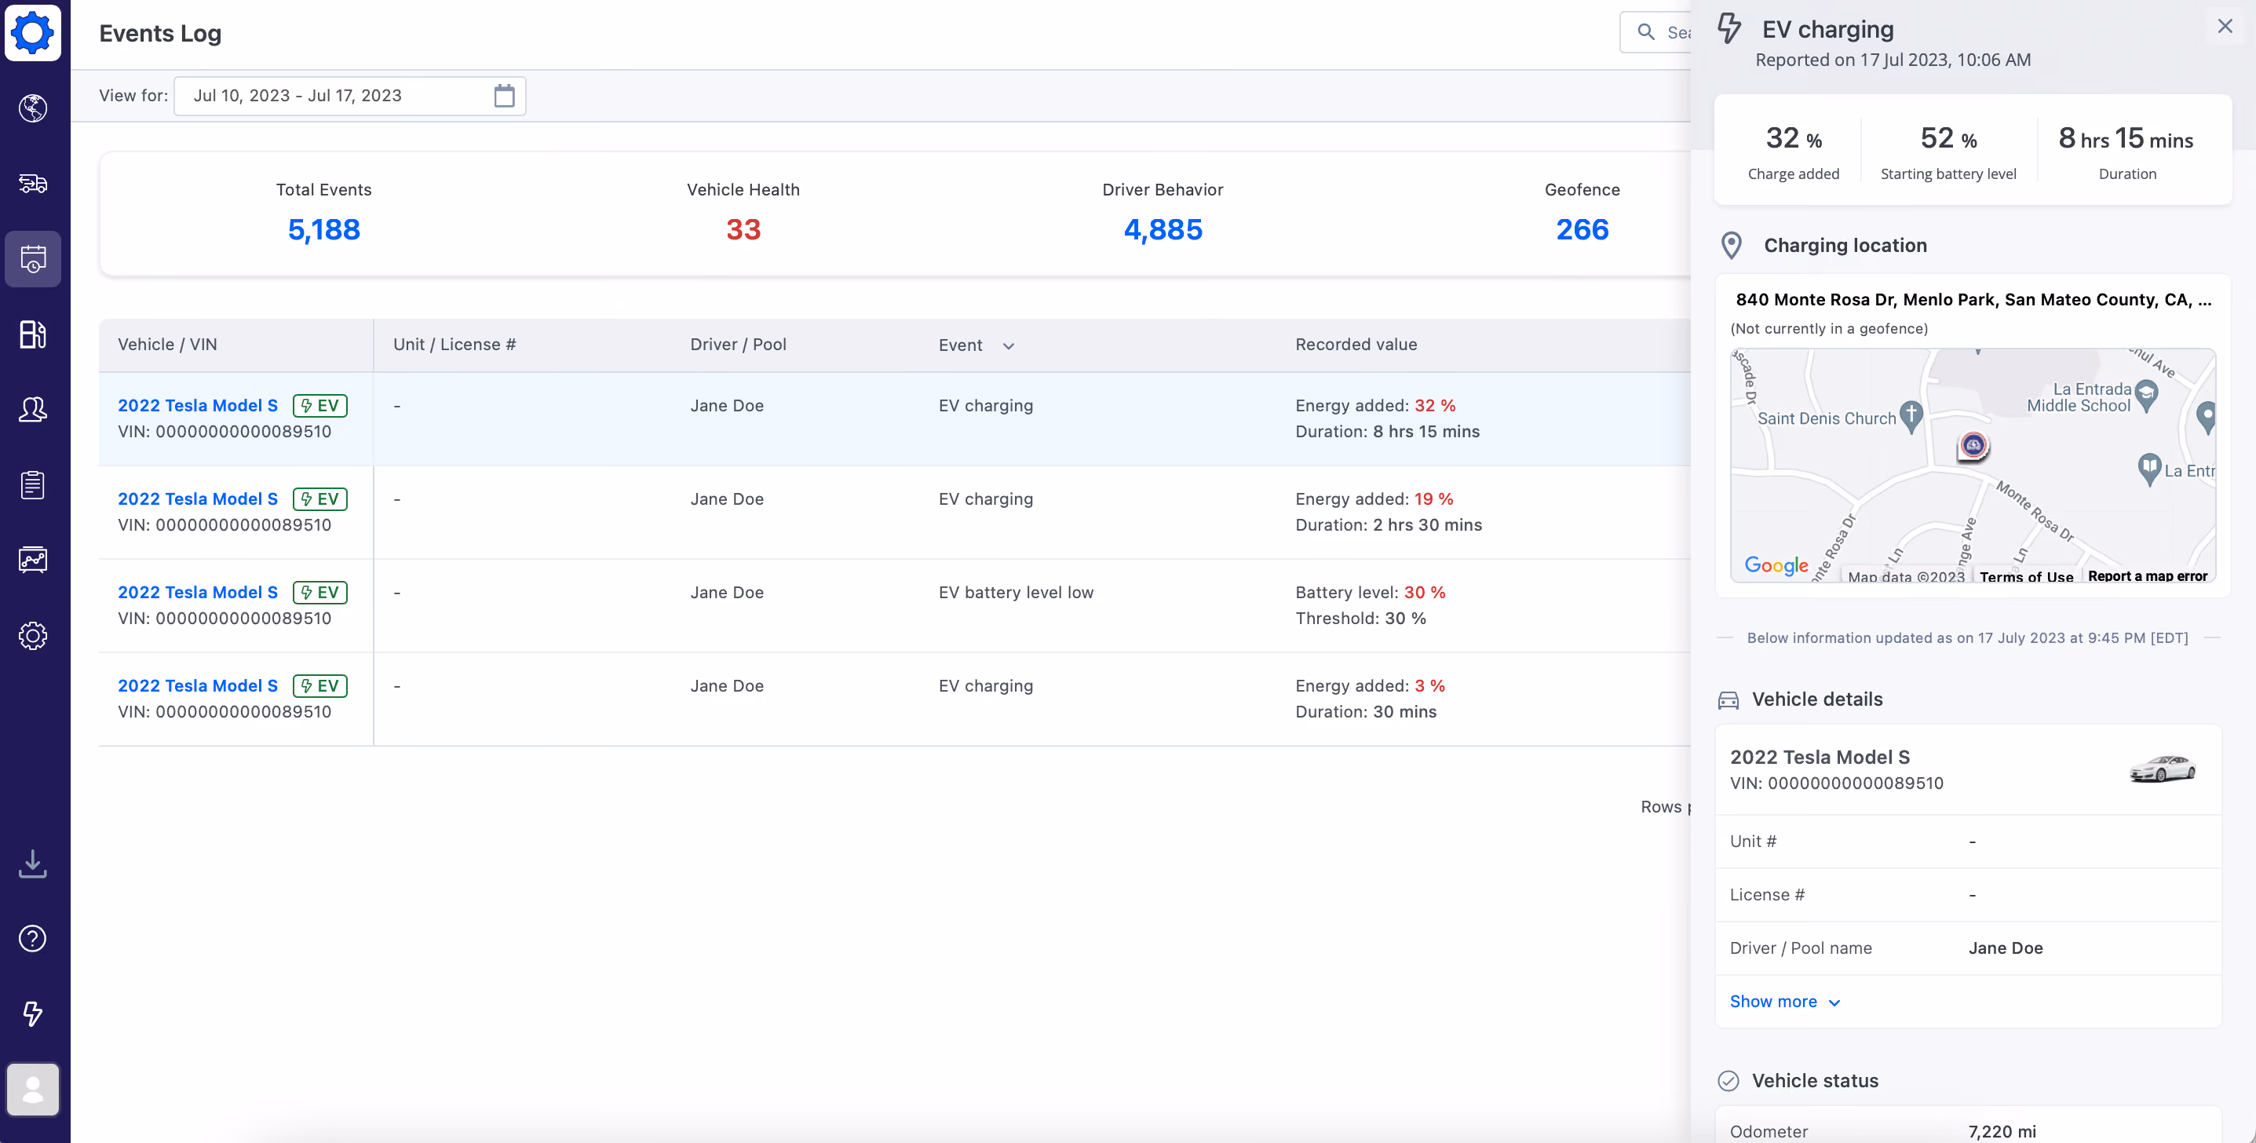This screenshot has height=1143, width=2256.
Task: Open the analytics chart icon in sidebar
Action: (x=33, y=560)
